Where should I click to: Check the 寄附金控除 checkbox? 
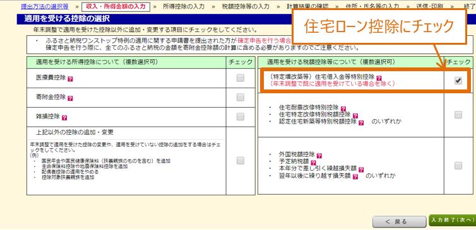pyautogui.click(x=240, y=97)
